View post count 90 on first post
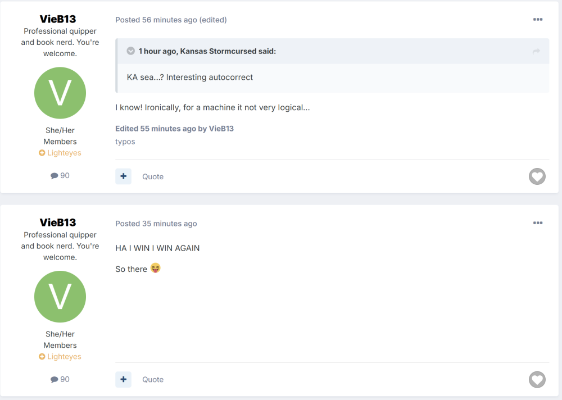The width and height of the screenshot is (562, 400). [60, 176]
